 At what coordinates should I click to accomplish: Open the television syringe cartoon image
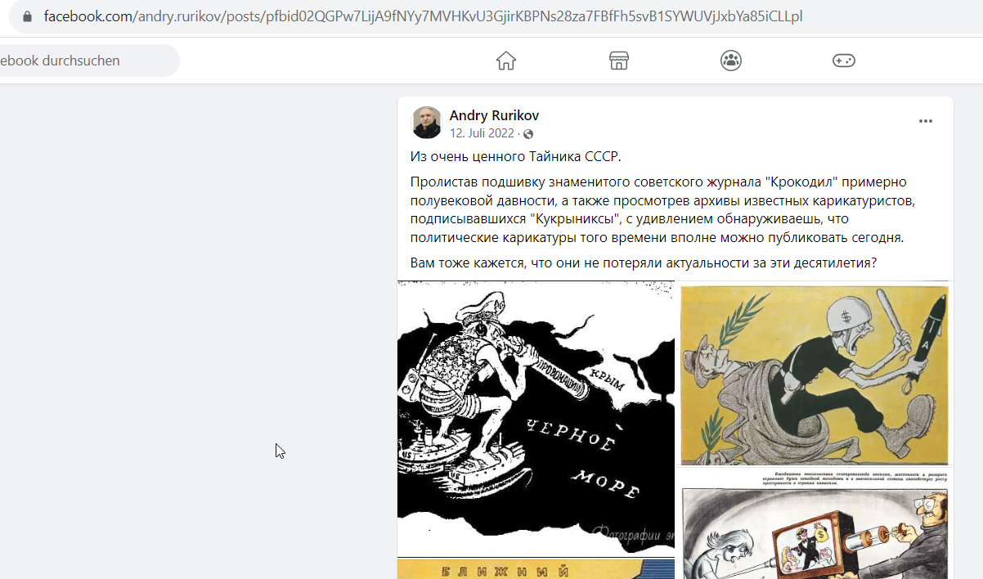coord(815,524)
